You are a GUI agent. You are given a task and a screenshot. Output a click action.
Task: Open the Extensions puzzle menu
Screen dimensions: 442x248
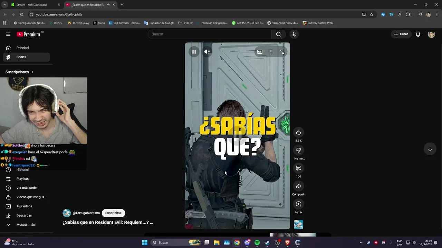[408, 14]
